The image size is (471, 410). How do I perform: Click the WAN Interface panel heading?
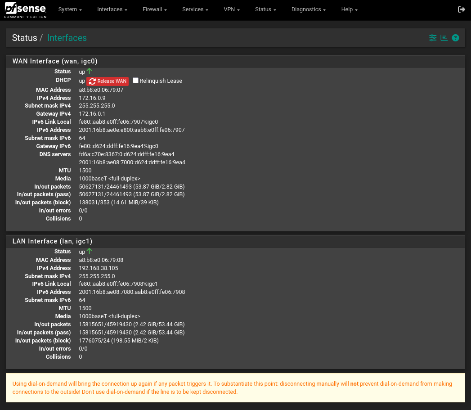[55, 61]
